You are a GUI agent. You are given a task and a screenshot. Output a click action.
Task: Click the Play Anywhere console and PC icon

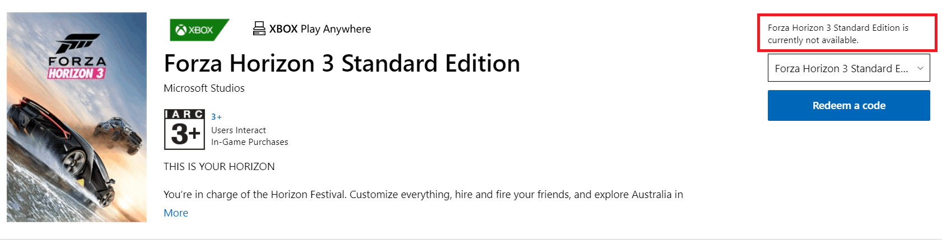[259, 29]
